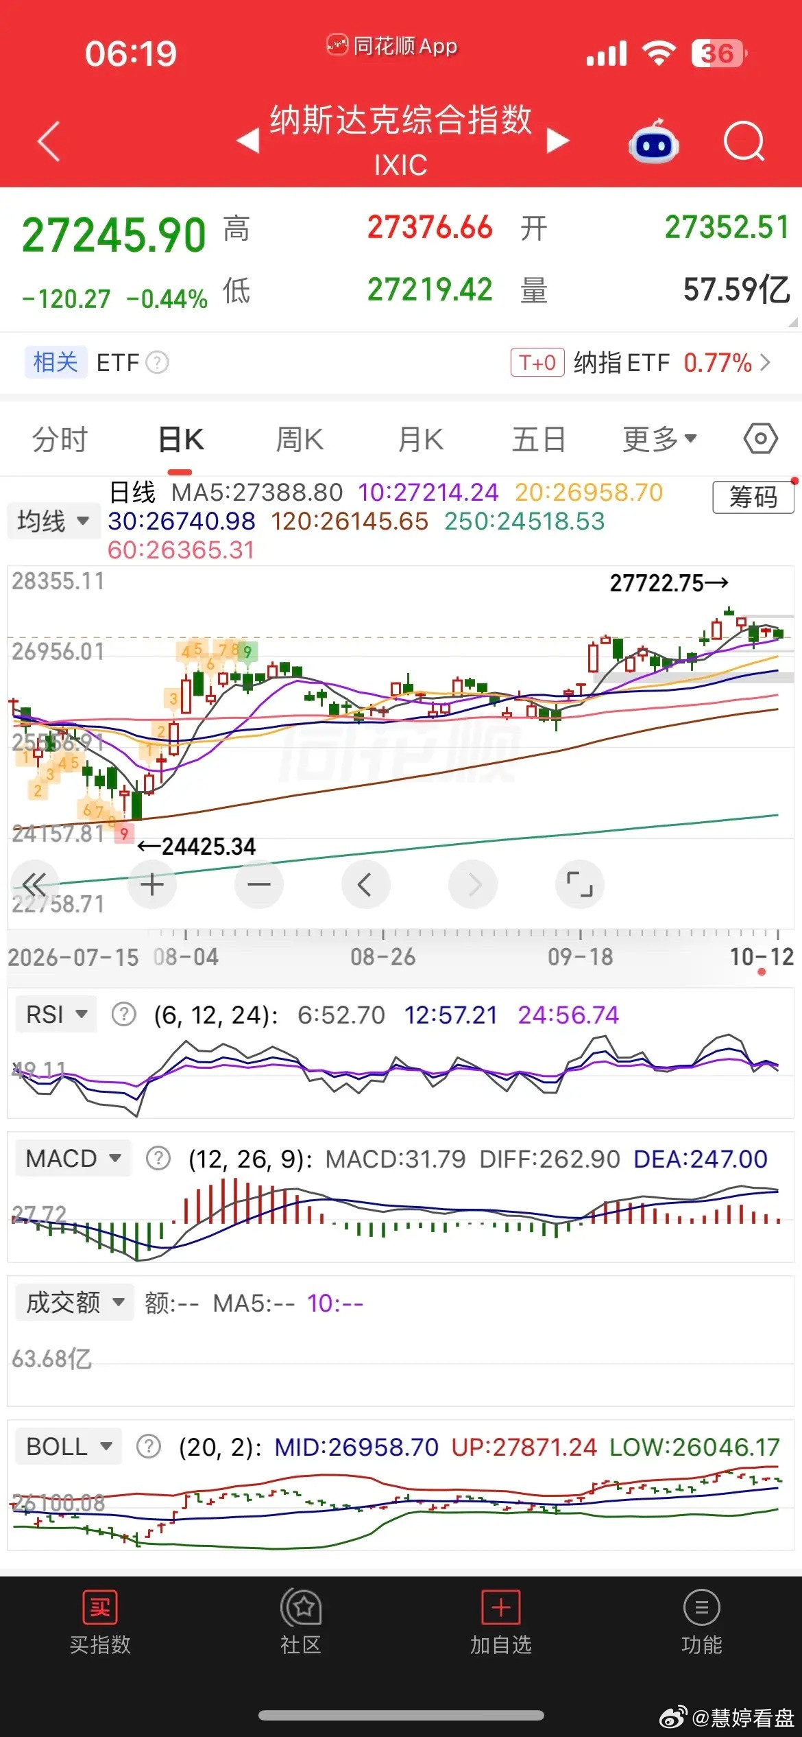
Task: Zoom in the K-line chart with plus
Action: (x=152, y=884)
